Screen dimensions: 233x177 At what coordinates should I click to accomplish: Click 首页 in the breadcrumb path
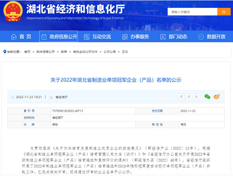coord(27,52)
